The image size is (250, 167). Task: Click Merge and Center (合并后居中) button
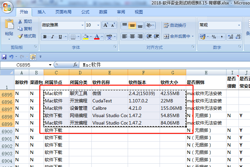177,36
